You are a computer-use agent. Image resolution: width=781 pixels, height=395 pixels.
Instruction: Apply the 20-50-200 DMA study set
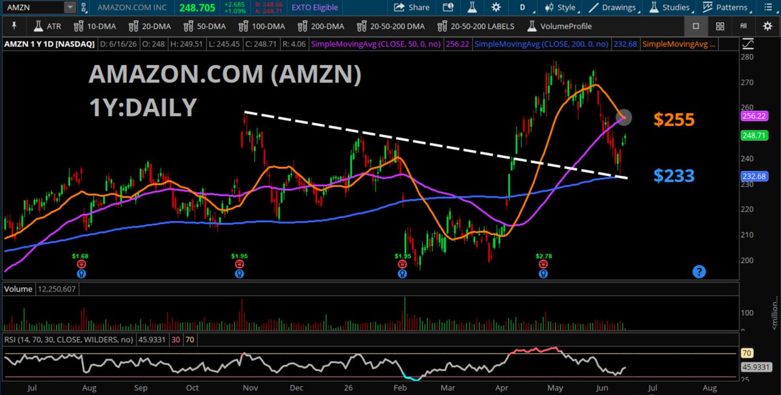pyautogui.click(x=391, y=27)
